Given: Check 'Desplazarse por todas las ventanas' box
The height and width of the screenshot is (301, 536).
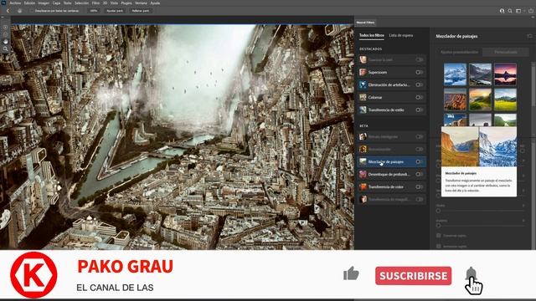Looking at the screenshot, I should (x=32, y=11).
